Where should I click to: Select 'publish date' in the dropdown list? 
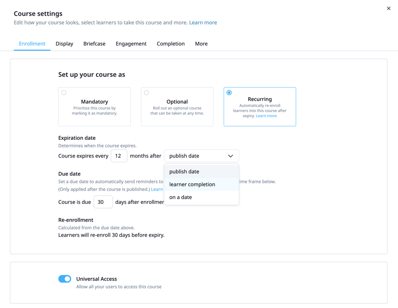[x=184, y=171]
